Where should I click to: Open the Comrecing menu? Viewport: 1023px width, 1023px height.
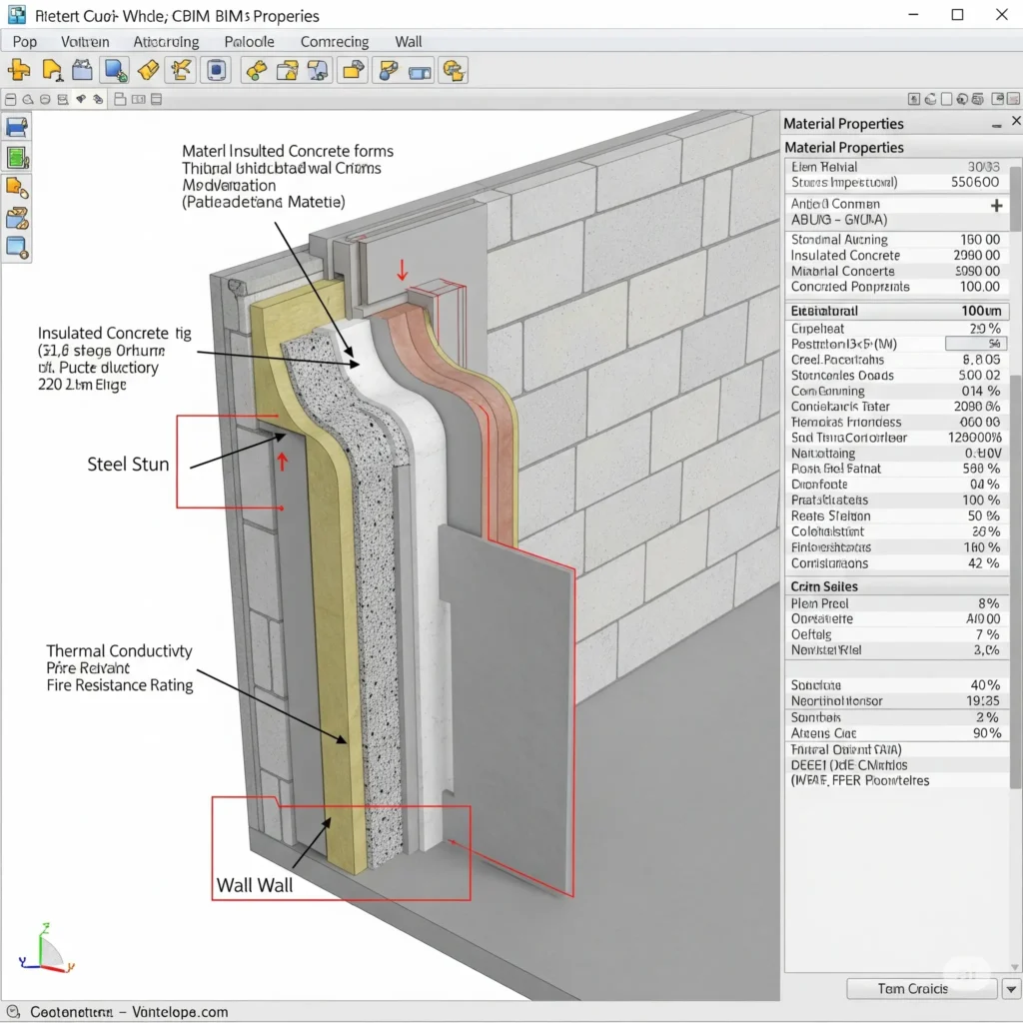[x=335, y=42]
